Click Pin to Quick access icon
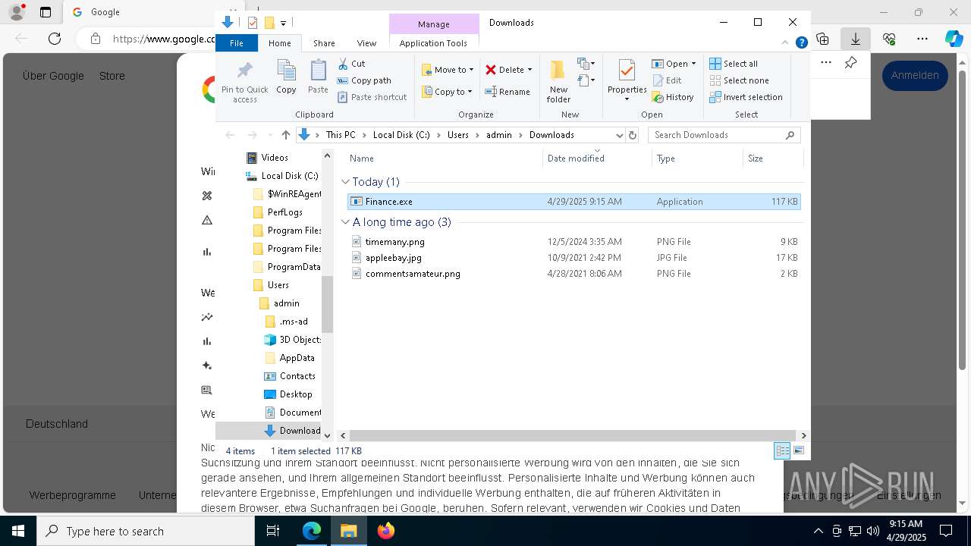The width and height of the screenshot is (971, 546). (244, 82)
